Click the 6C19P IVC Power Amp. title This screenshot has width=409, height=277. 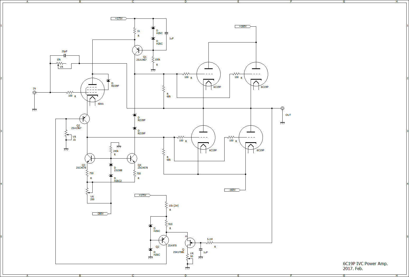365,264
